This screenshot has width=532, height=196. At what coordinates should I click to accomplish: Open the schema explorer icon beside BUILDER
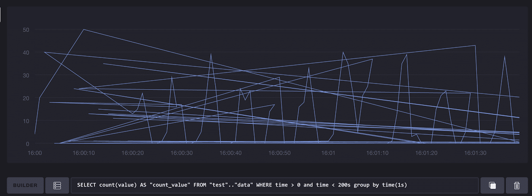(x=57, y=185)
